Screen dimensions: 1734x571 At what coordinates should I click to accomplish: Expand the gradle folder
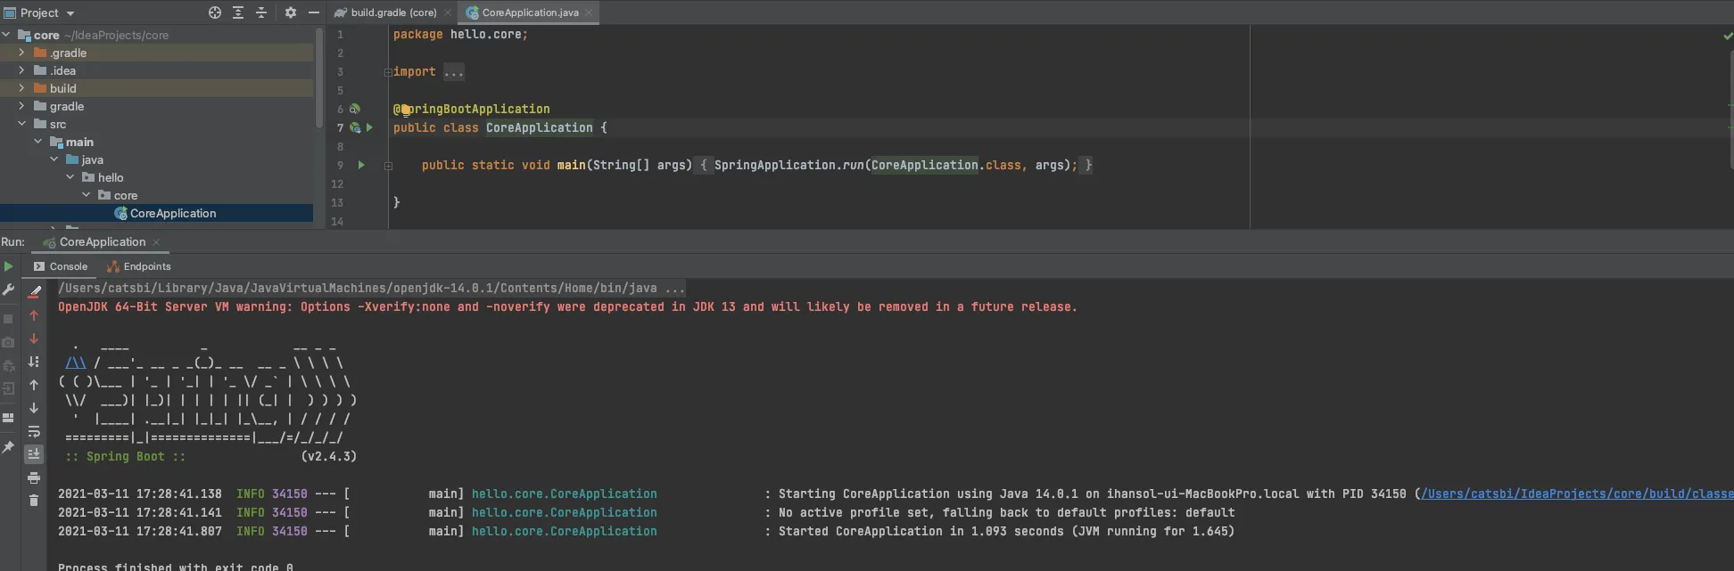[x=21, y=106]
